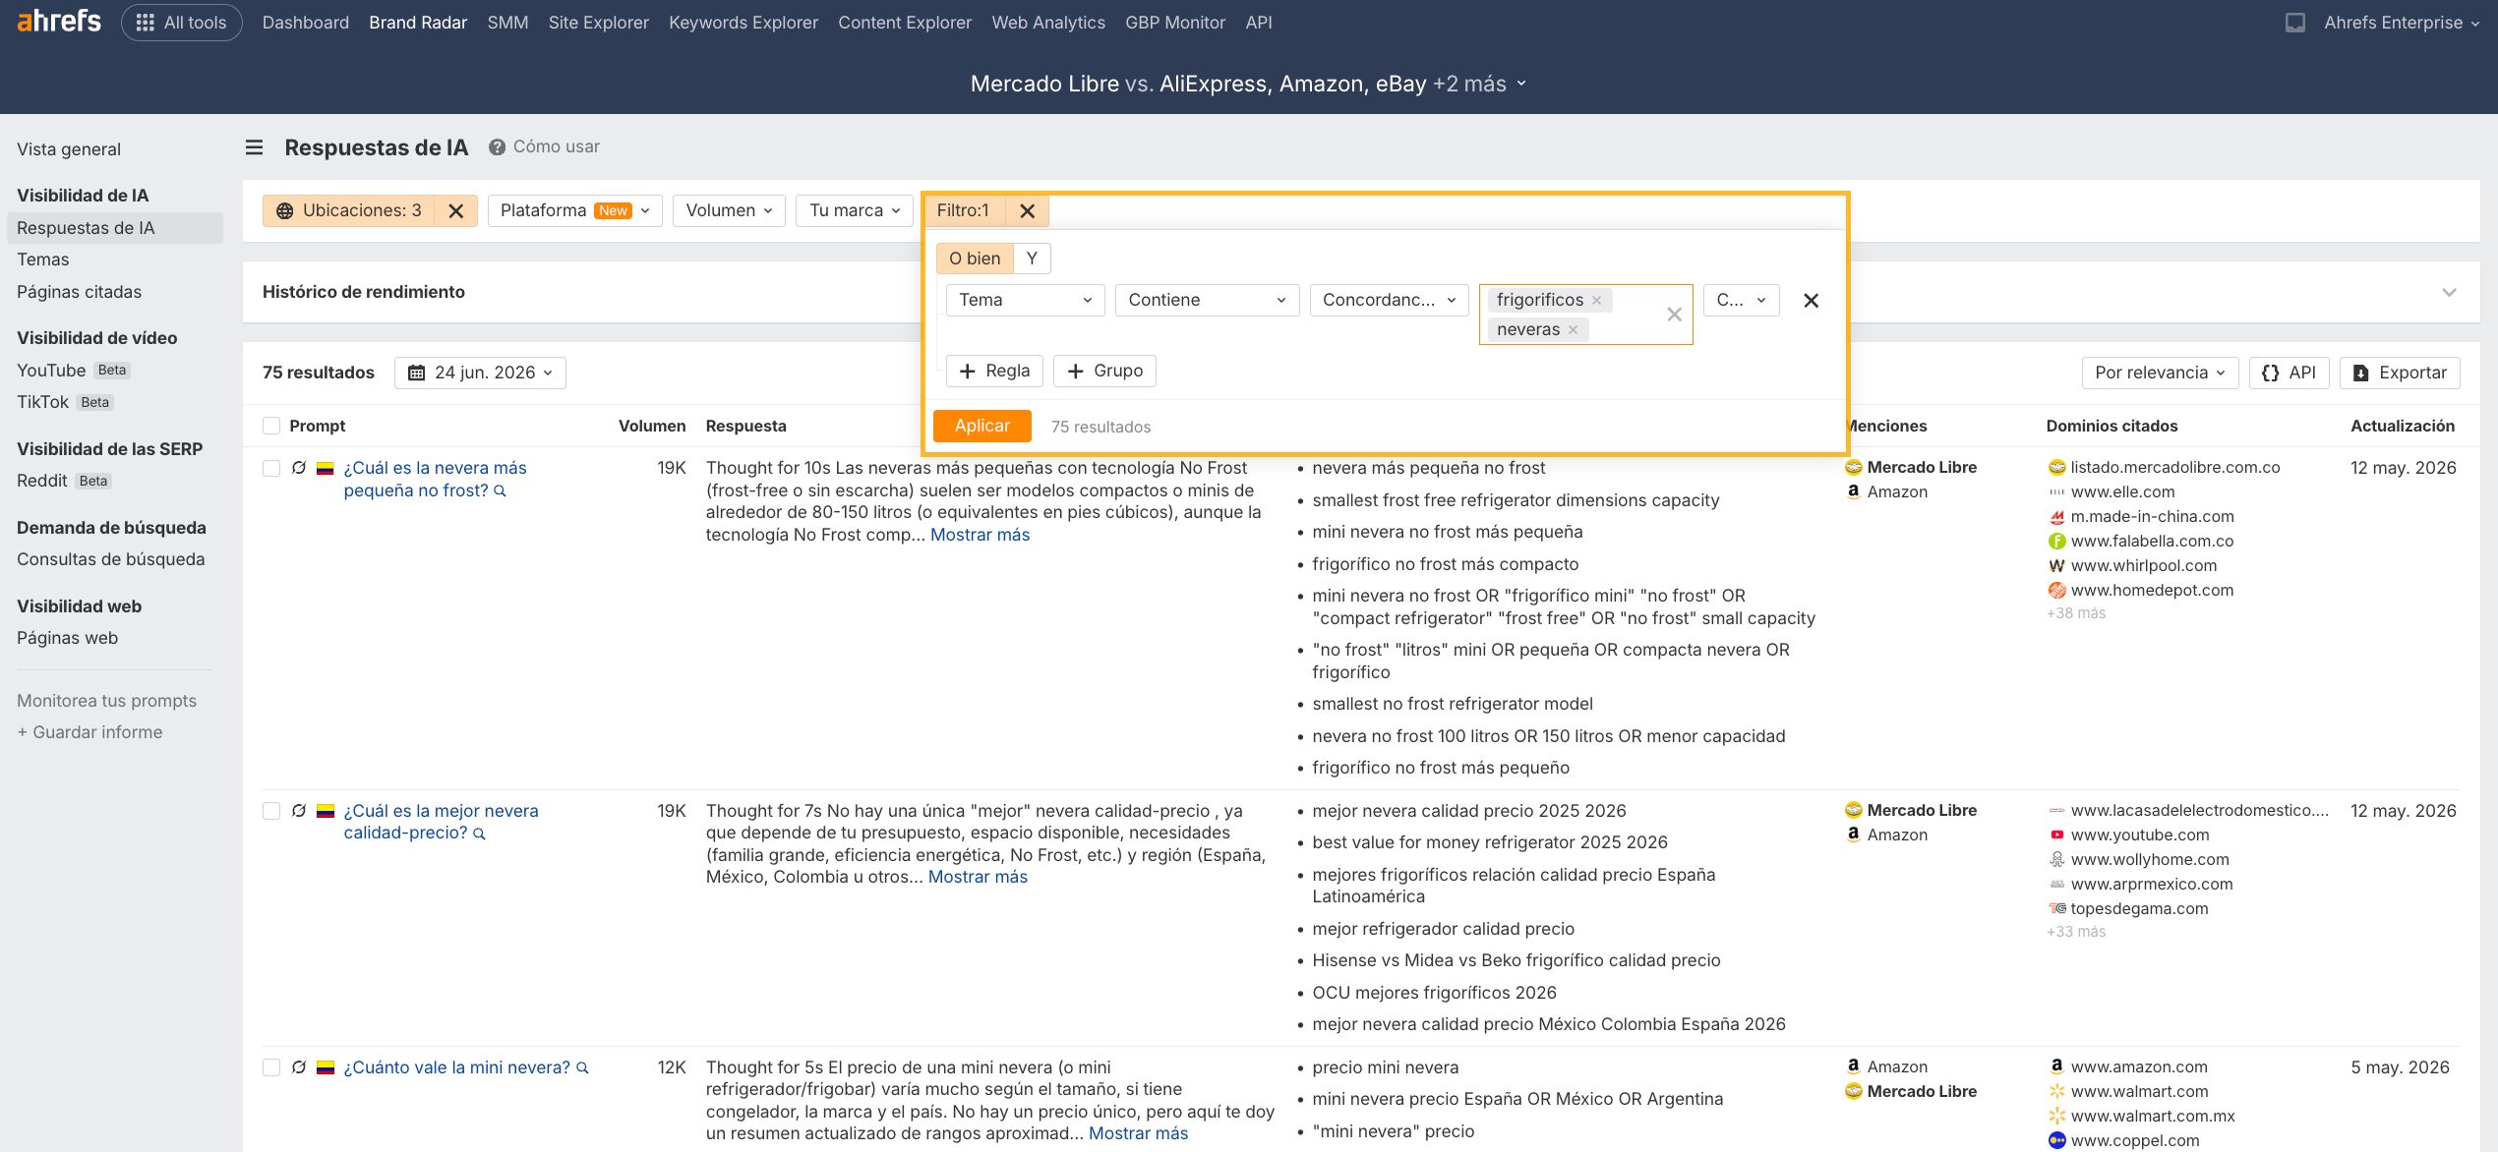Open the Por relevancia sort dropdown
Image resolution: width=2498 pixels, height=1152 pixels.
click(2160, 373)
